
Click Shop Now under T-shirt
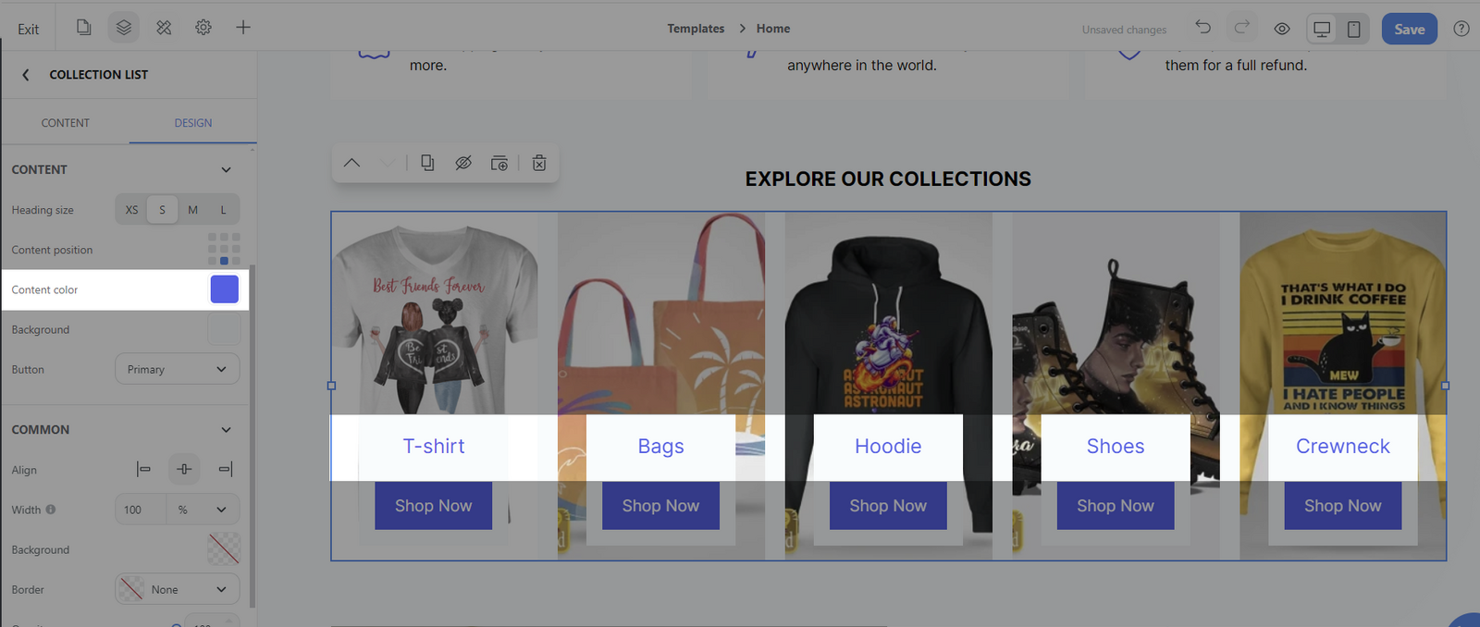coord(433,506)
